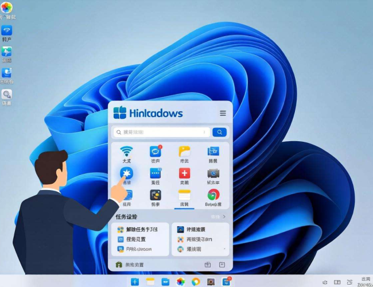Screen dimensions: 373x287
Task: Click the book-shaped system tray icon
Action: pos(337,282)
